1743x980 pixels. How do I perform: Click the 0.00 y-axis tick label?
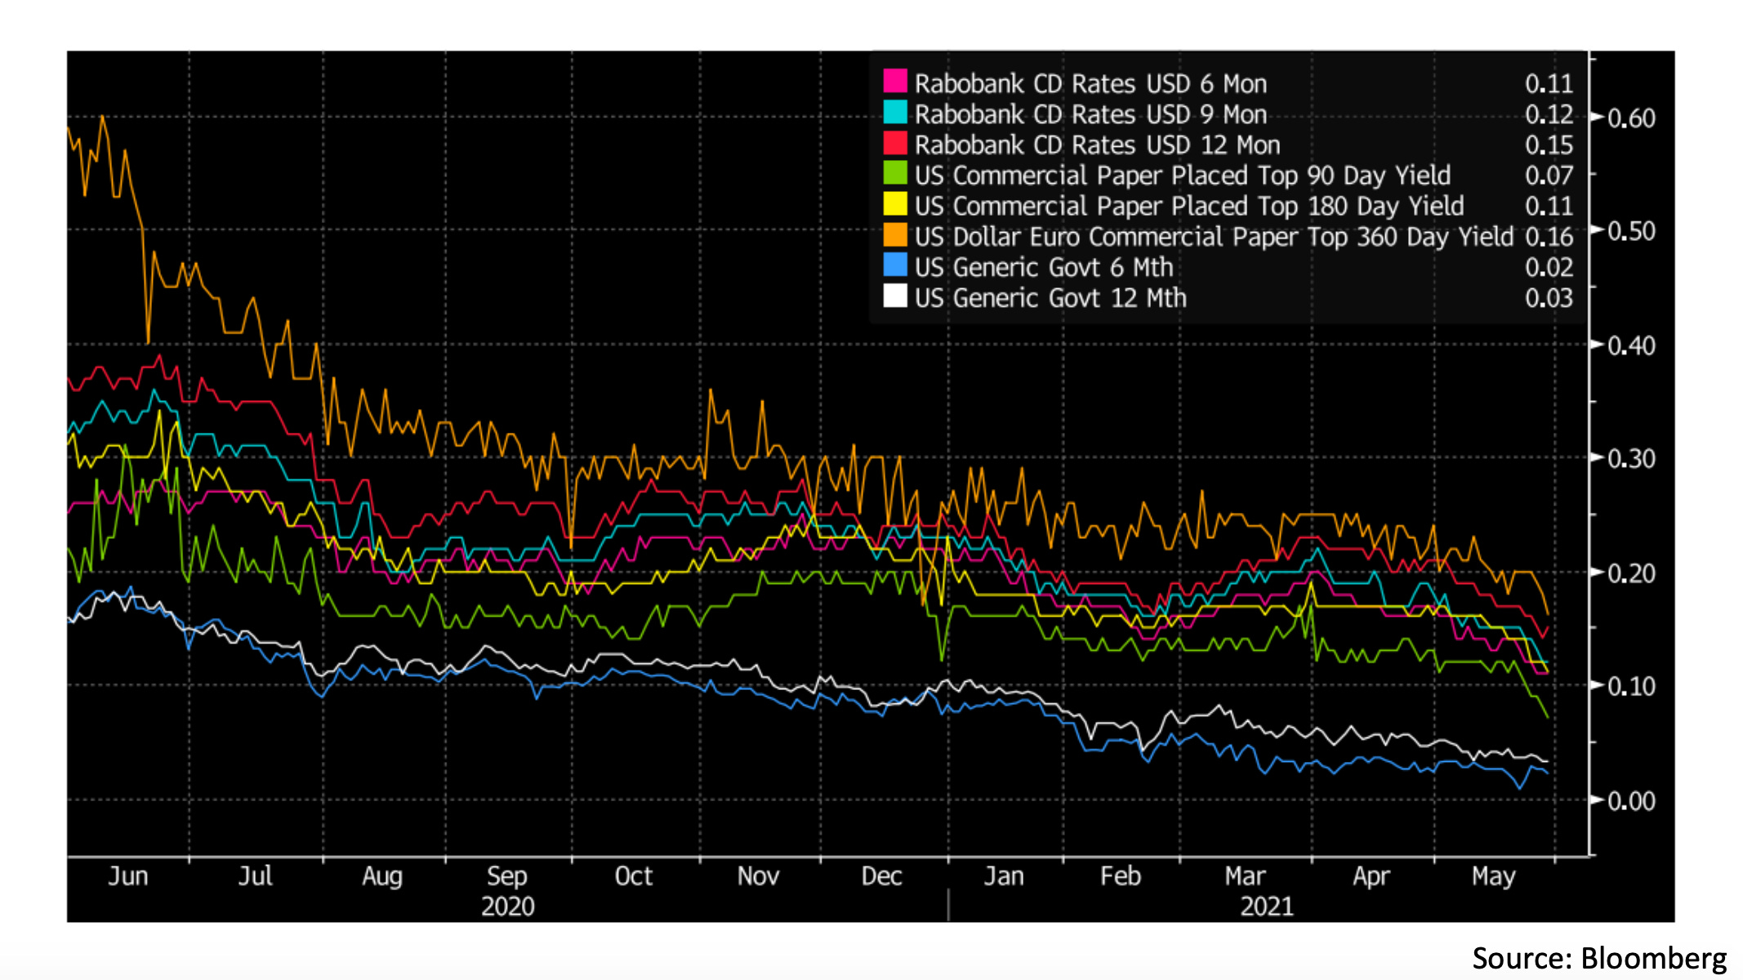tap(1631, 801)
